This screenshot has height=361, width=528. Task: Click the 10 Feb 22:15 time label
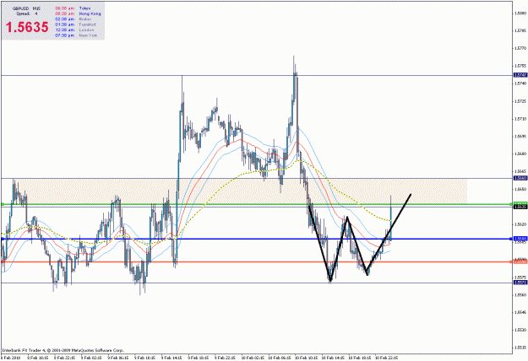click(387, 358)
